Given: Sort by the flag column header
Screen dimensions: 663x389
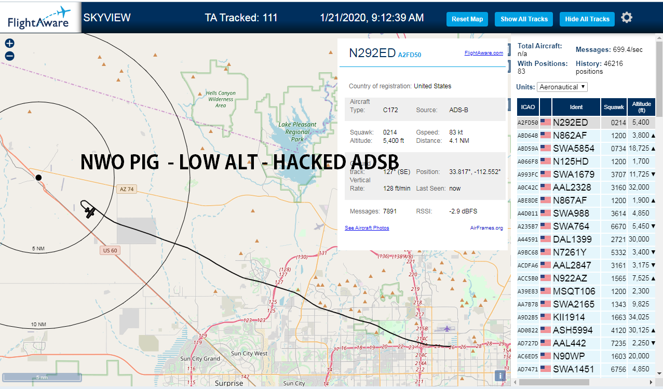Looking at the screenshot, I should point(546,107).
